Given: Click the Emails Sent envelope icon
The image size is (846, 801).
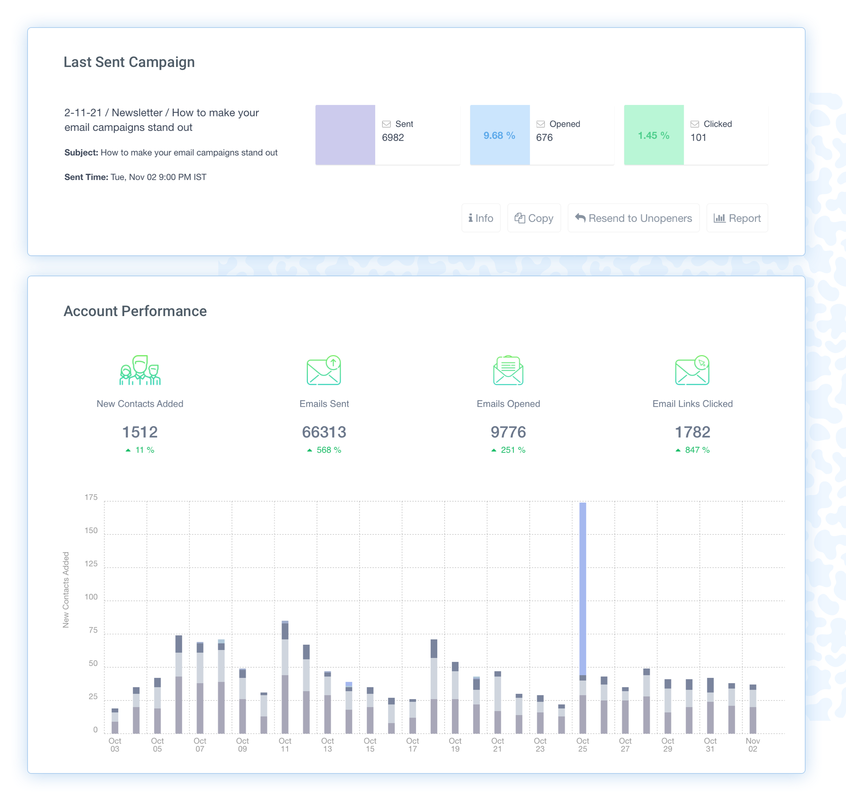Looking at the screenshot, I should click(324, 370).
